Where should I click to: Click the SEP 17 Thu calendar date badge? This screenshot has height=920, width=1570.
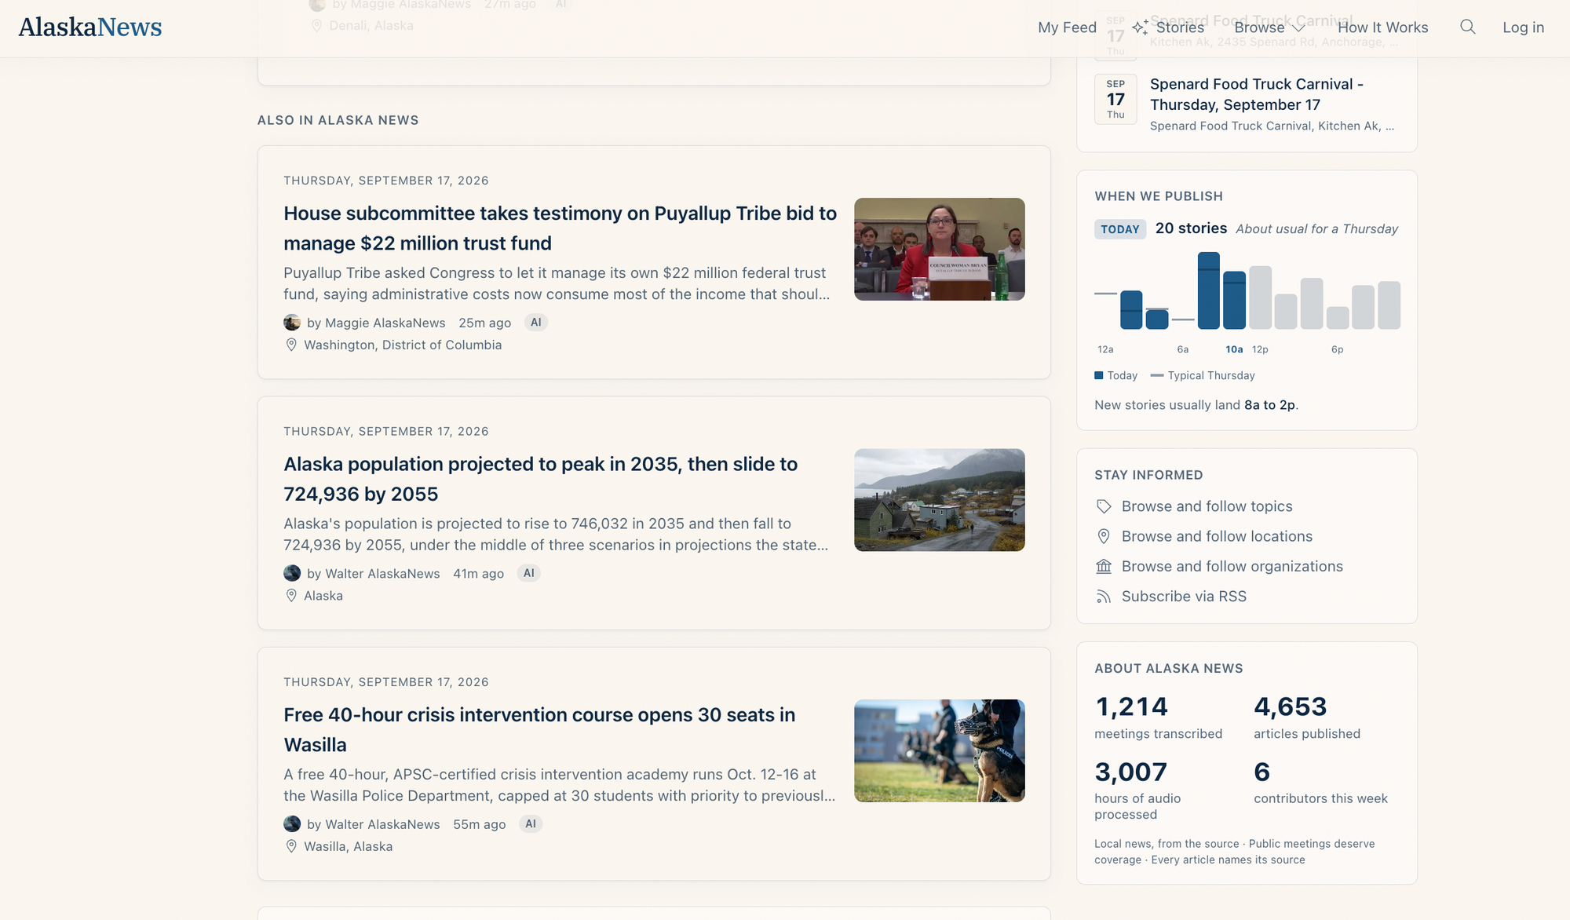[1115, 99]
